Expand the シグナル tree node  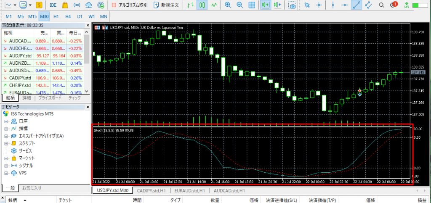pyautogui.click(x=6, y=166)
